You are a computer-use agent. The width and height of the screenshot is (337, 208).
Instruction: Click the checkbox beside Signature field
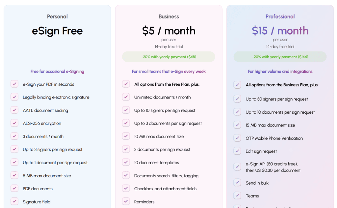(x=14, y=201)
